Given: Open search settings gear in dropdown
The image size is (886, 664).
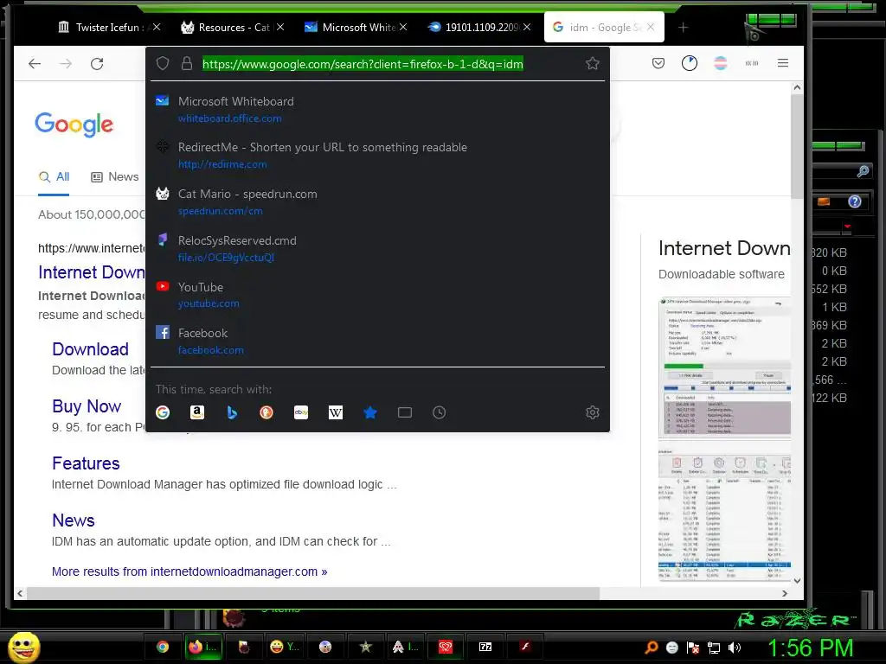Looking at the screenshot, I should pos(592,412).
